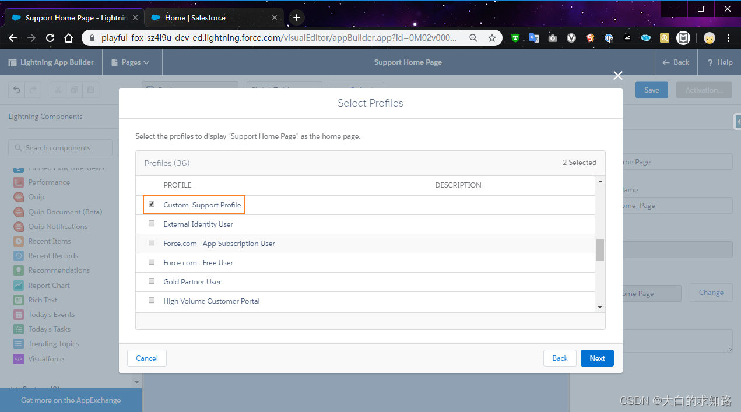The image size is (741, 412).
Task: Click the Change button in the properties panel
Action: coord(711,293)
